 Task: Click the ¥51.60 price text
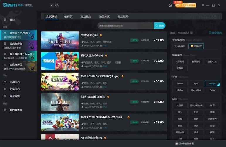coord(159,122)
